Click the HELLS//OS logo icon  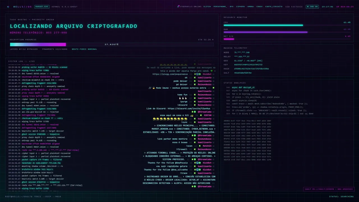(x=8, y=6)
